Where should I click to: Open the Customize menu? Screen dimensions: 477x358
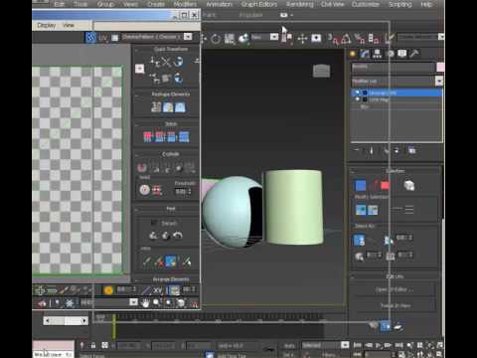click(x=366, y=4)
